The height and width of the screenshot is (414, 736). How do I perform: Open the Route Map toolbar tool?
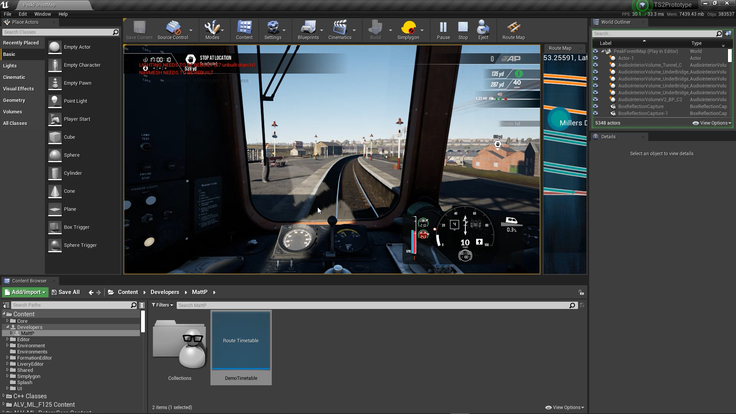click(x=513, y=30)
